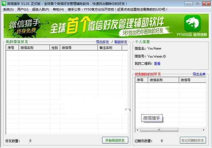Click the green panther logo icon in banner

pyautogui.click(x=192, y=23)
